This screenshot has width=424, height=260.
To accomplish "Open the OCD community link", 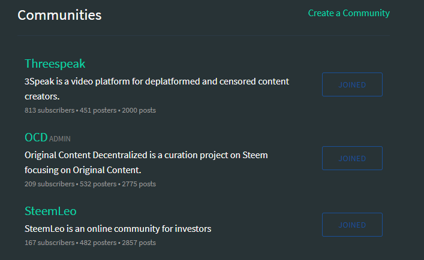I will coord(36,137).
